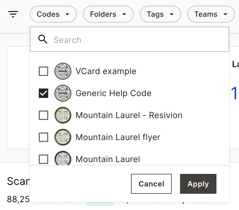Open the Tags dropdown filter
This screenshot has width=239, height=210.
[160, 14]
